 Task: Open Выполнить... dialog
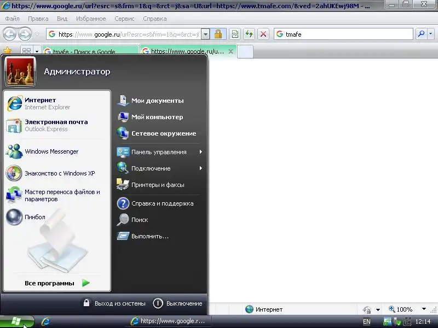click(159, 236)
